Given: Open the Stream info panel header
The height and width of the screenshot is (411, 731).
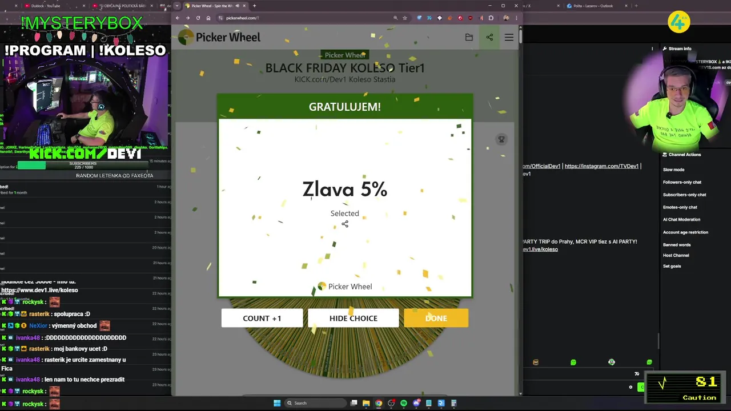Looking at the screenshot, I should click(677, 49).
